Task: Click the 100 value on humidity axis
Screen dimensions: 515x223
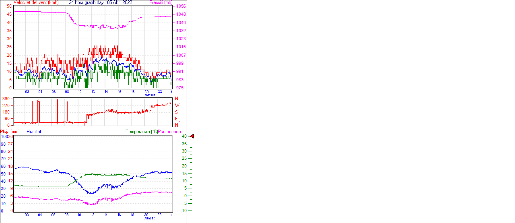Action: (x=3, y=137)
